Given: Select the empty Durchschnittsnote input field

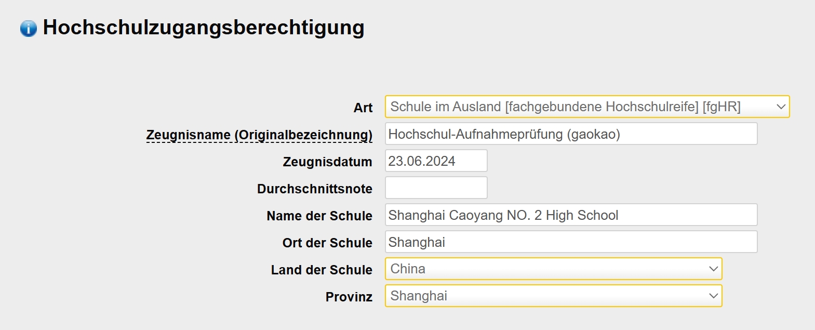Looking at the screenshot, I should click(x=436, y=188).
